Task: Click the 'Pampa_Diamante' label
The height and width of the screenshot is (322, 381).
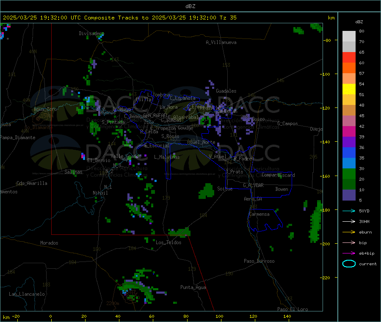Action: pyautogui.click(x=18, y=138)
